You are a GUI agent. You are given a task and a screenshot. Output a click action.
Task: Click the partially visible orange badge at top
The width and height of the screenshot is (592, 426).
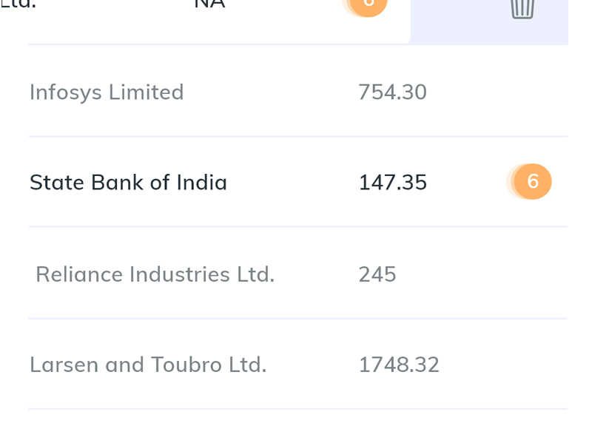coord(368,7)
